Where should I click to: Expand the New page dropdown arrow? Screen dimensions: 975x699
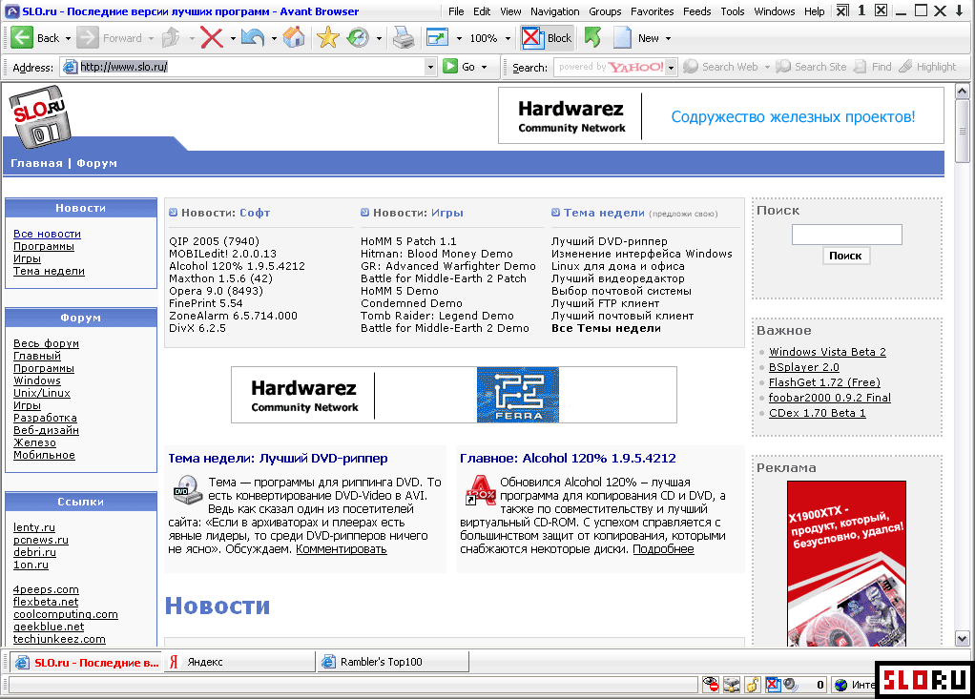[x=669, y=38]
